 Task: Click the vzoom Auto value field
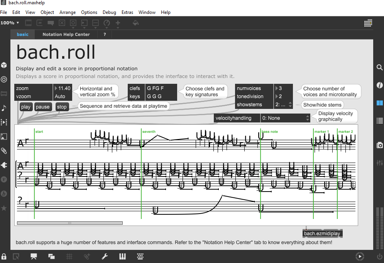pyautogui.click(x=63, y=97)
